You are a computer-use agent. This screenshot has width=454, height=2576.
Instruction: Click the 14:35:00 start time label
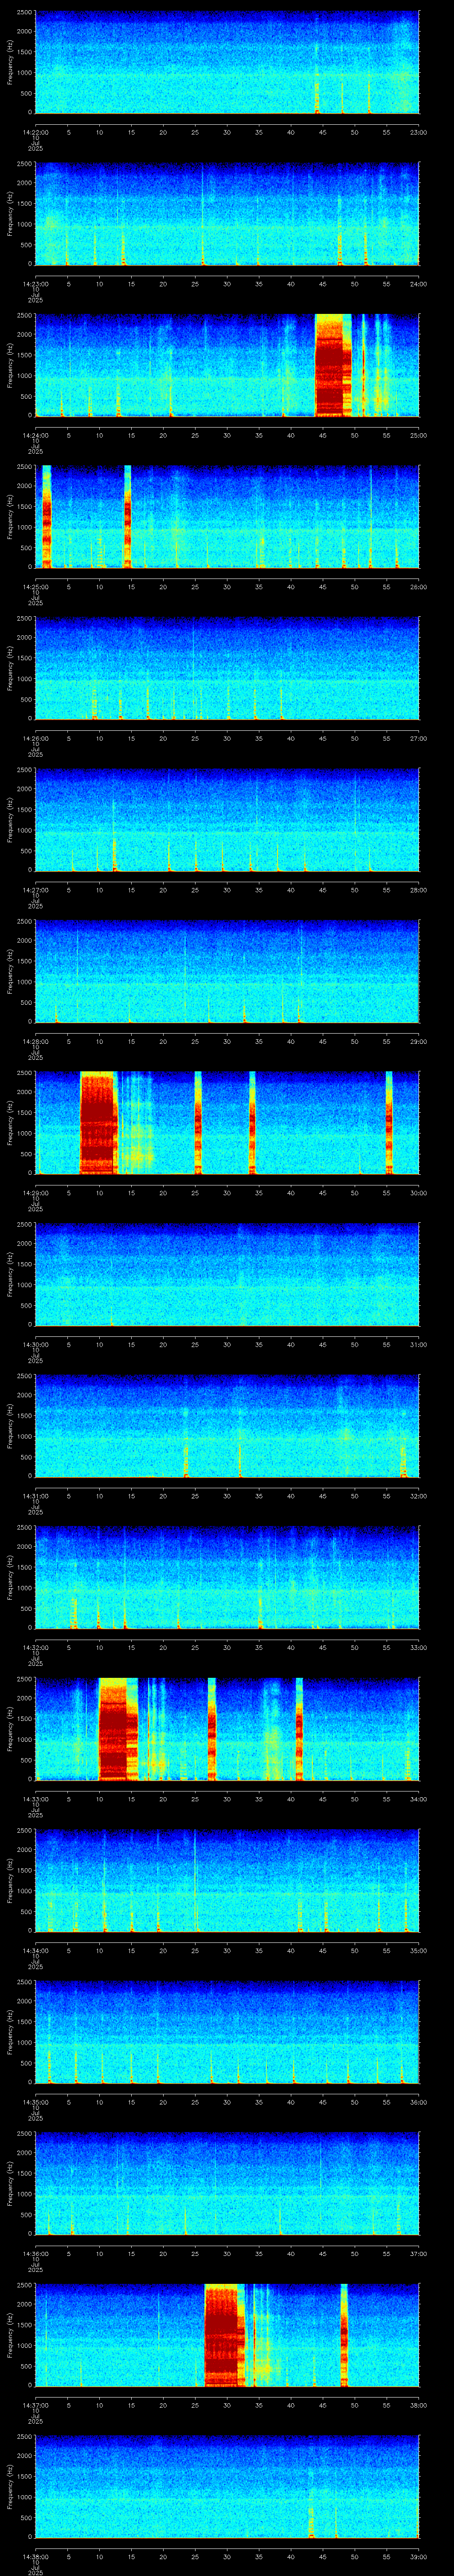pyautogui.click(x=35, y=2103)
